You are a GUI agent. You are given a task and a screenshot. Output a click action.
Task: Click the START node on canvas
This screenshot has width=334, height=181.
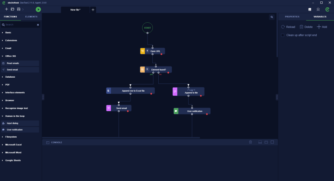[x=148, y=28]
